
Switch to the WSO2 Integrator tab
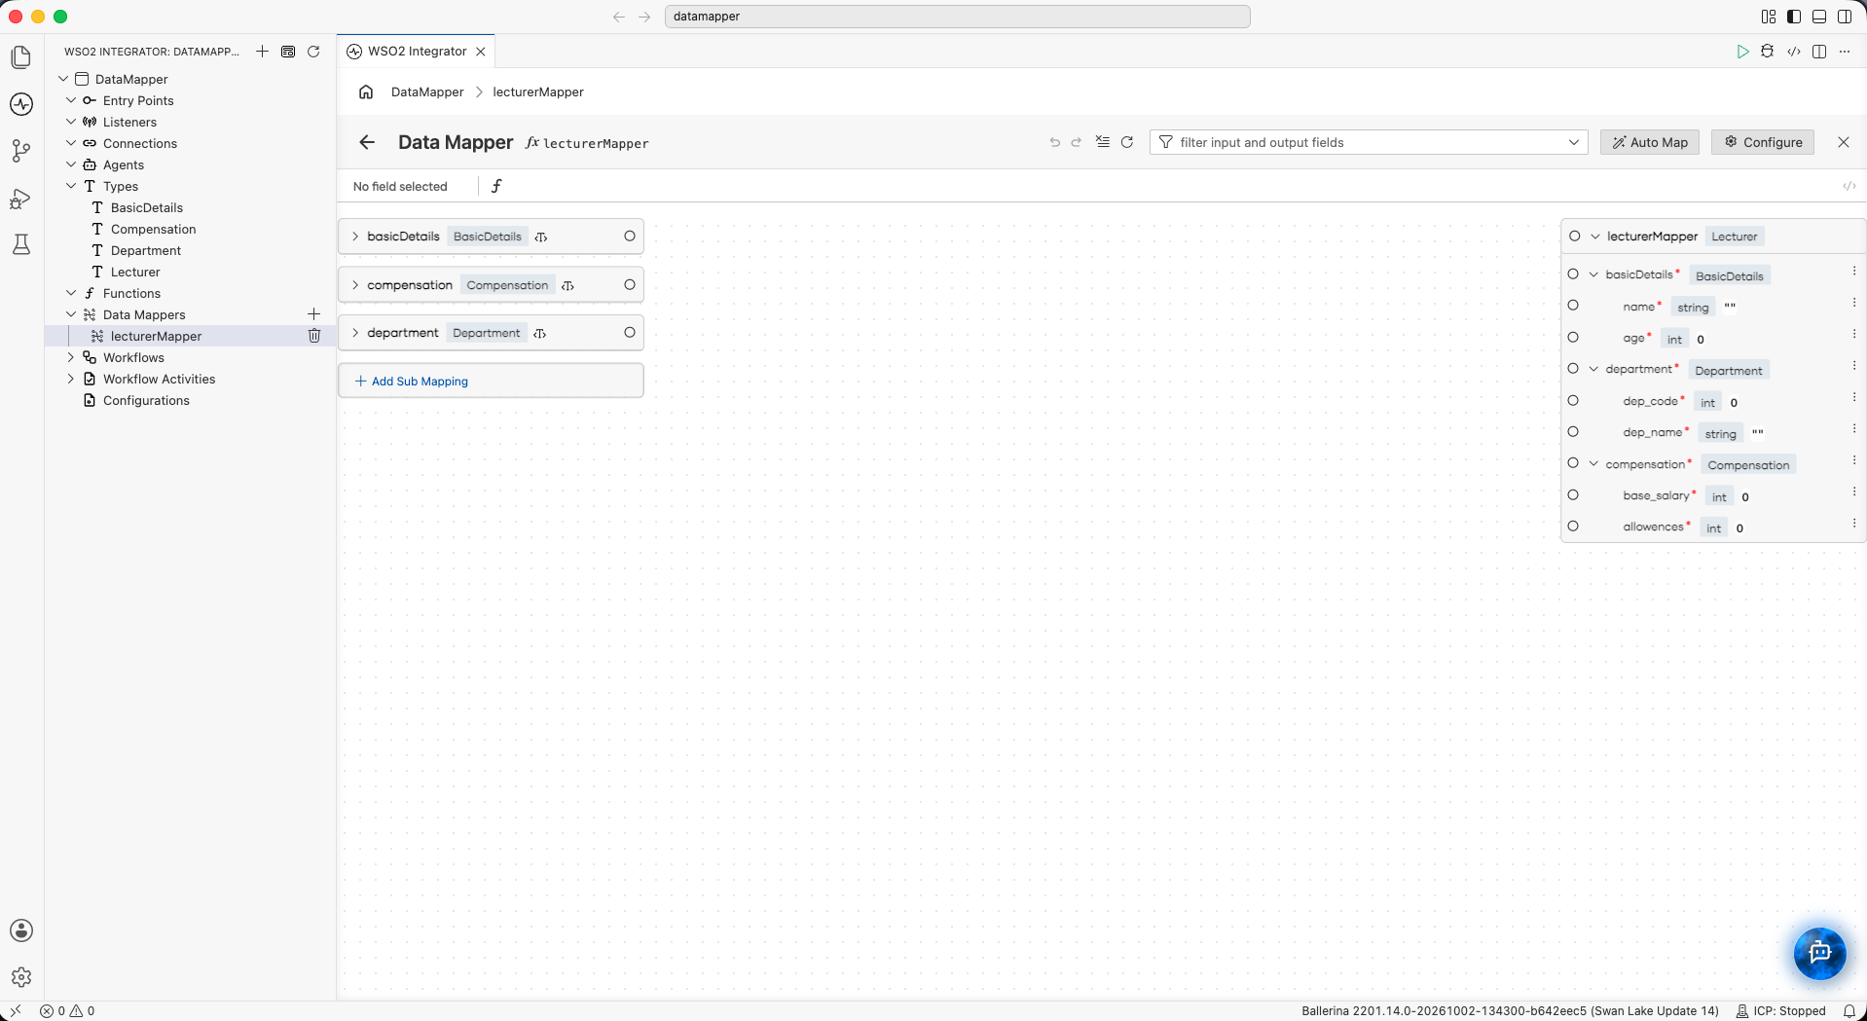(x=417, y=52)
